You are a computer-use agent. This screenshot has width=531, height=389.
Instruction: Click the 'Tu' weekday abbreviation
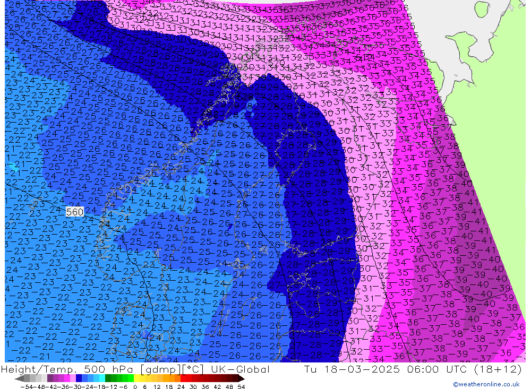(x=311, y=369)
